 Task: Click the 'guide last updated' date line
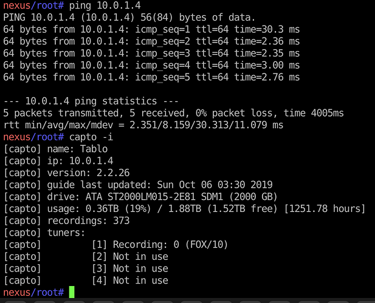click(138, 185)
